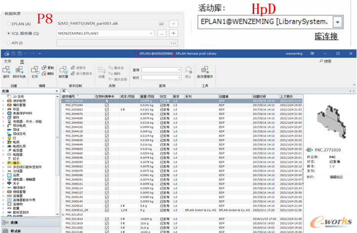Select the 继电器、接触器 category in tree
Image resolution: width=357 pixels, height=233 pixels.
(21, 179)
